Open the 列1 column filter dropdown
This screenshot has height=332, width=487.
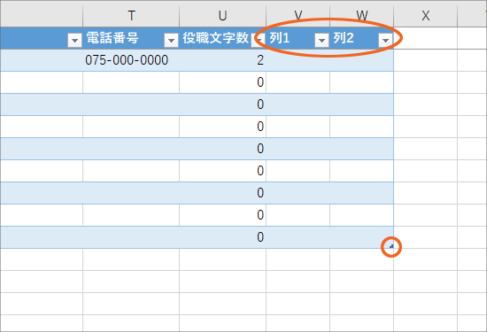click(x=321, y=41)
